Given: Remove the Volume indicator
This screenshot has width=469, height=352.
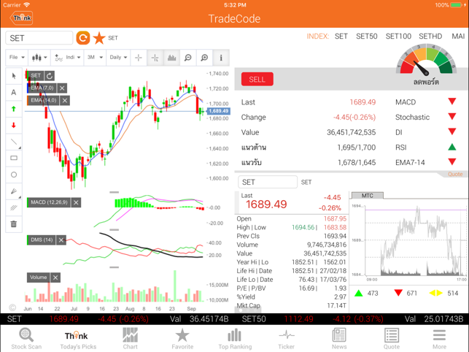Looking at the screenshot, I should (55, 278).
